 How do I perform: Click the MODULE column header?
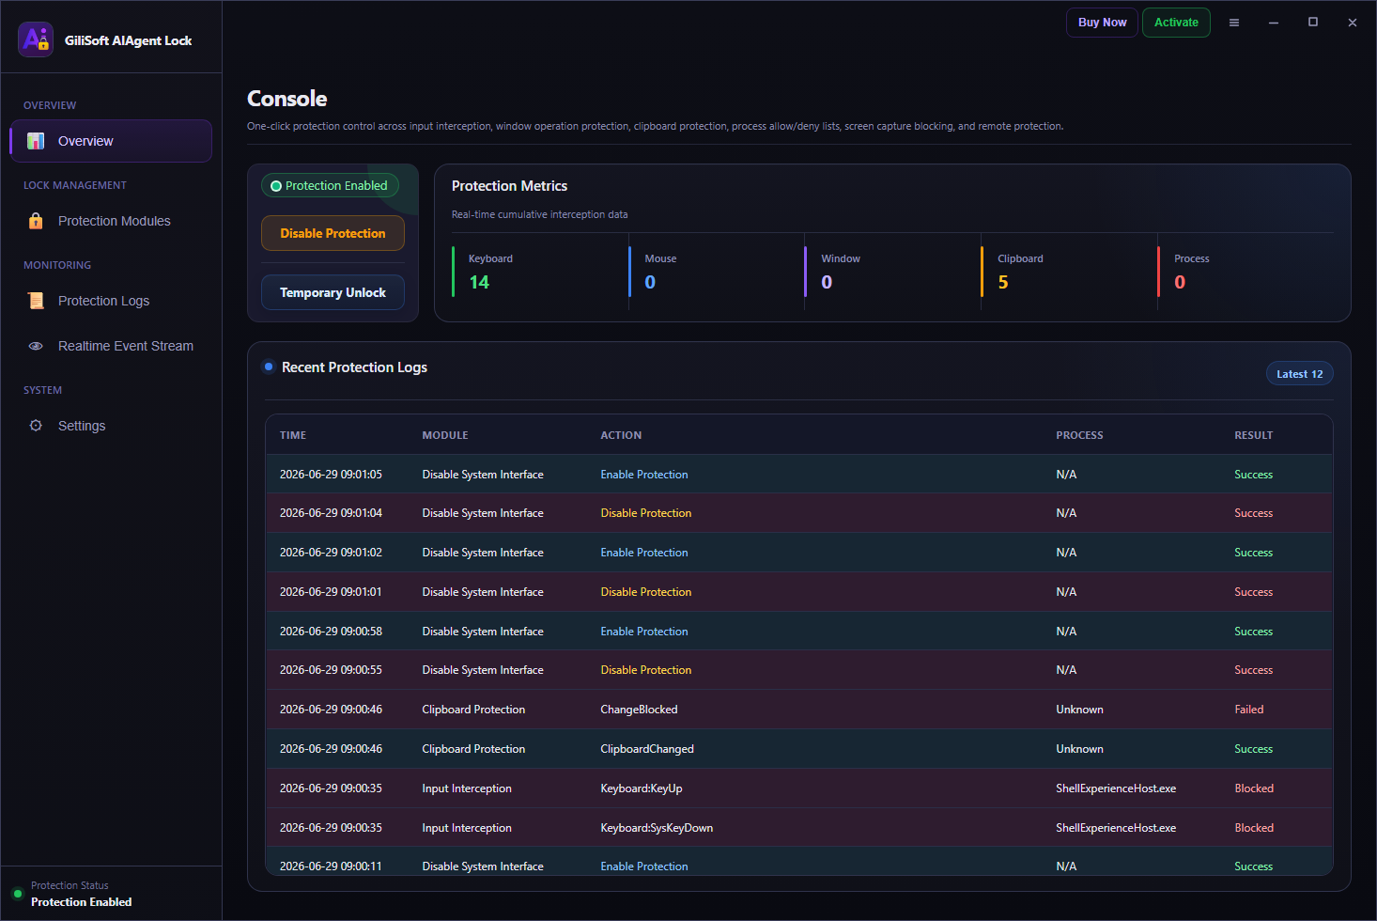click(x=445, y=435)
